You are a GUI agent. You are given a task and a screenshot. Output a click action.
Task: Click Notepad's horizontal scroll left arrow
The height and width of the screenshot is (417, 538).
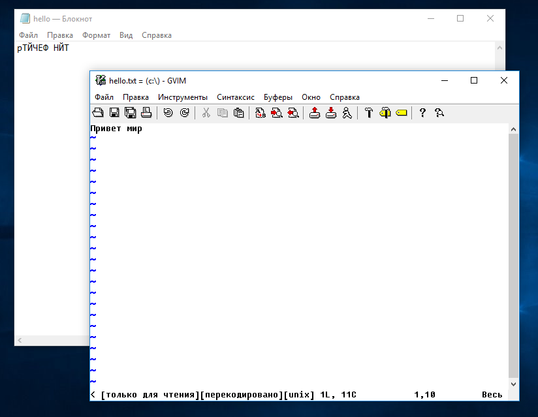tap(20, 340)
